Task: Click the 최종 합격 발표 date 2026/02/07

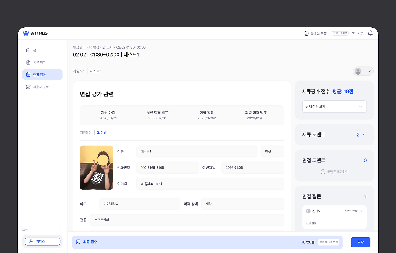Action: tap(256, 118)
